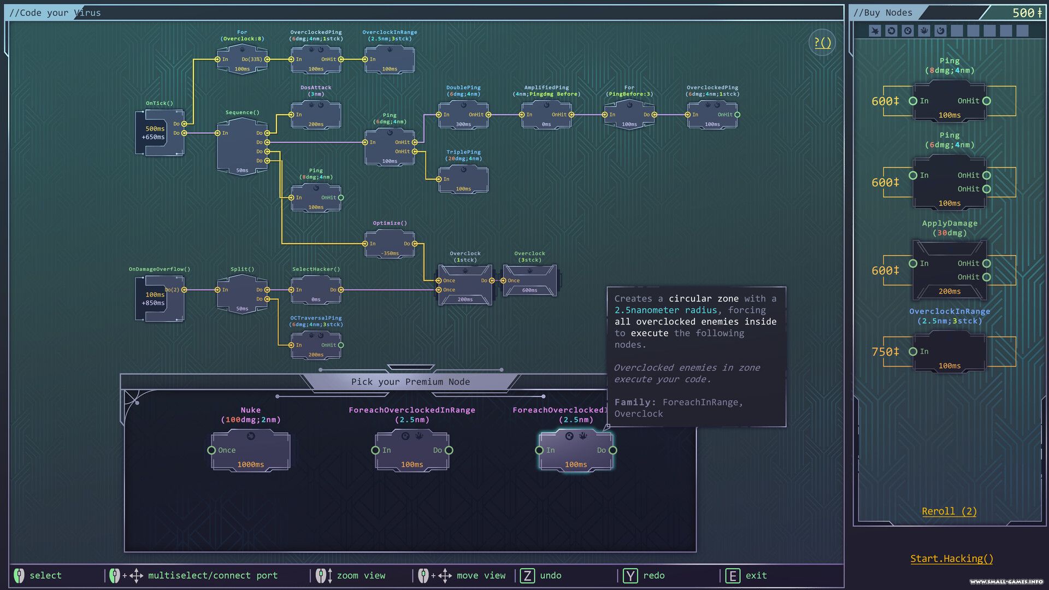Click the Y redo key icon

click(630, 575)
